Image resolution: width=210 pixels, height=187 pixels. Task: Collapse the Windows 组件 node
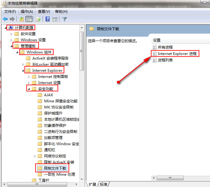coord(17,52)
